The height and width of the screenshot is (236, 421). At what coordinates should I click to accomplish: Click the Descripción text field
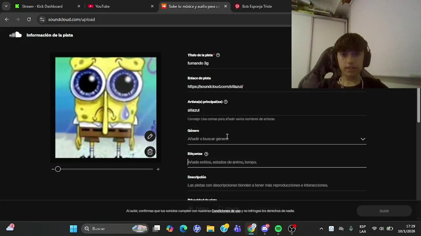click(x=277, y=185)
